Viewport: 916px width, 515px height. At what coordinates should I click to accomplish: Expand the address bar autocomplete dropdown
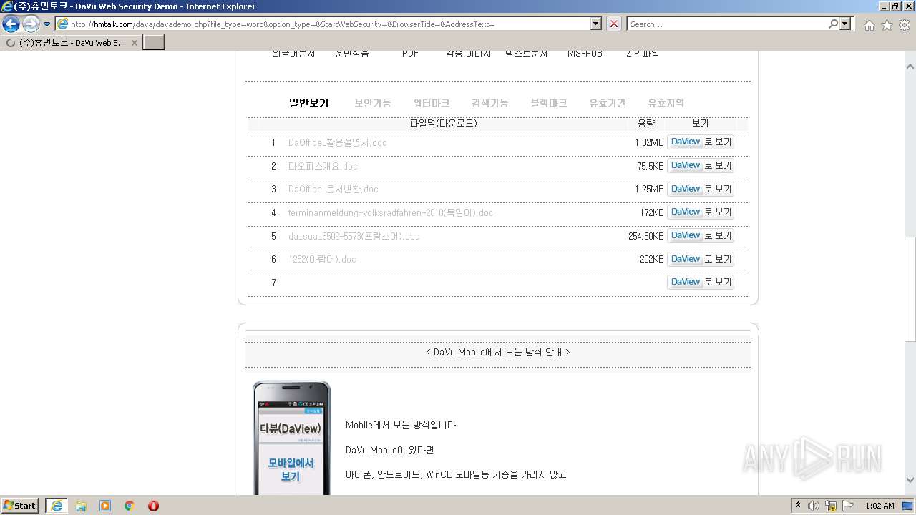(x=596, y=24)
